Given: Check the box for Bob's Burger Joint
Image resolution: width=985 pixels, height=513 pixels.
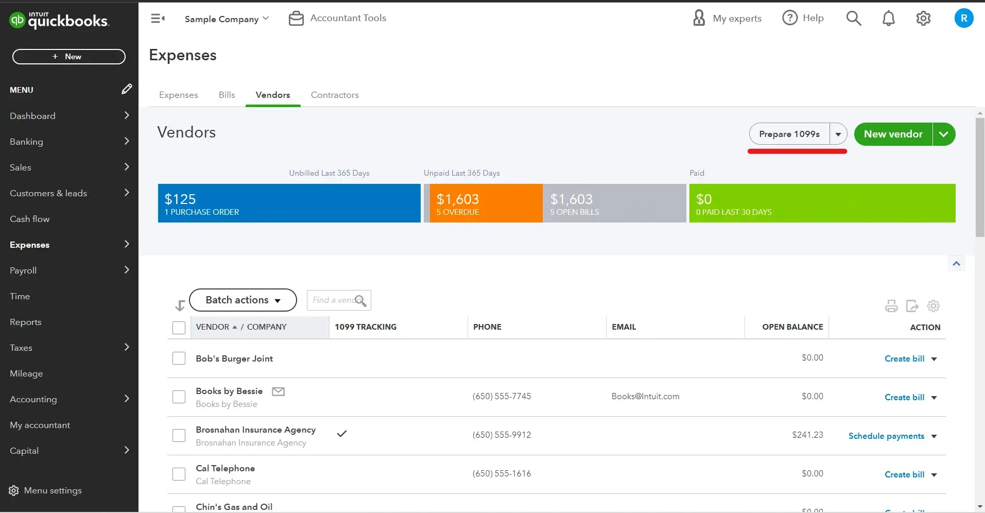Looking at the screenshot, I should [179, 358].
